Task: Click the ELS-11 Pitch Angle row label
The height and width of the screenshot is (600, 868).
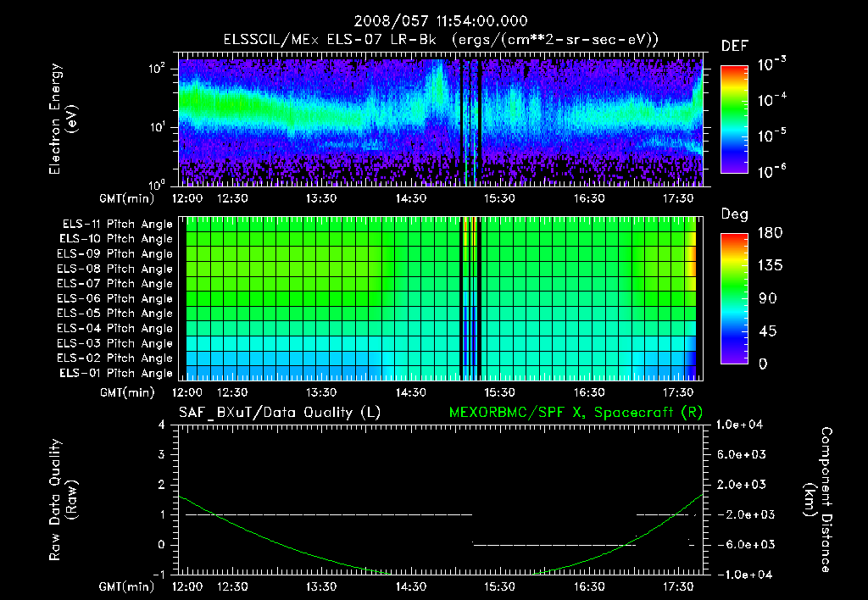Action: click(x=117, y=225)
